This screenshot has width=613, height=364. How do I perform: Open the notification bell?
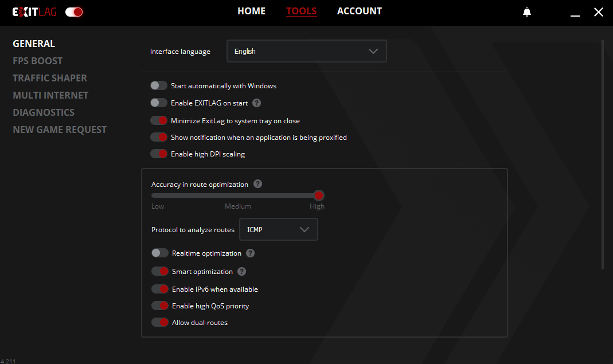(527, 11)
